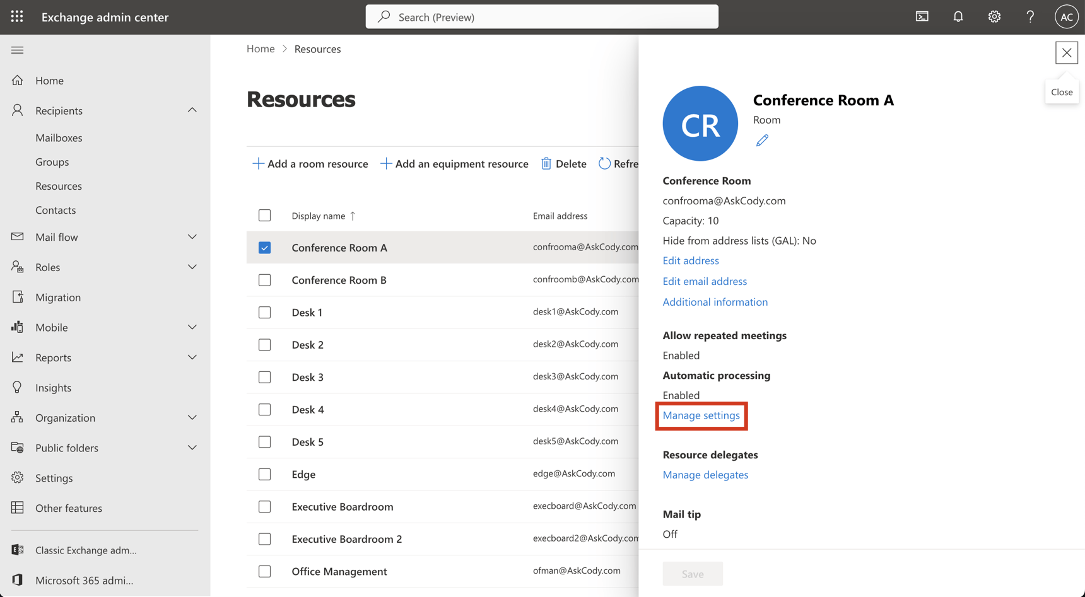Viewport: 1085px width, 597px height.
Task: Open the Cloud Shell terminal icon
Action: 922,16
